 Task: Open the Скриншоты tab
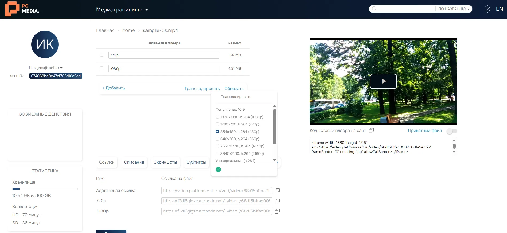coord(165,162)
